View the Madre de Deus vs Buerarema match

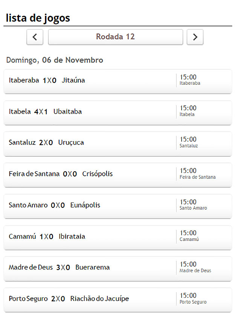pyautogui.click(x=118, y=269)
